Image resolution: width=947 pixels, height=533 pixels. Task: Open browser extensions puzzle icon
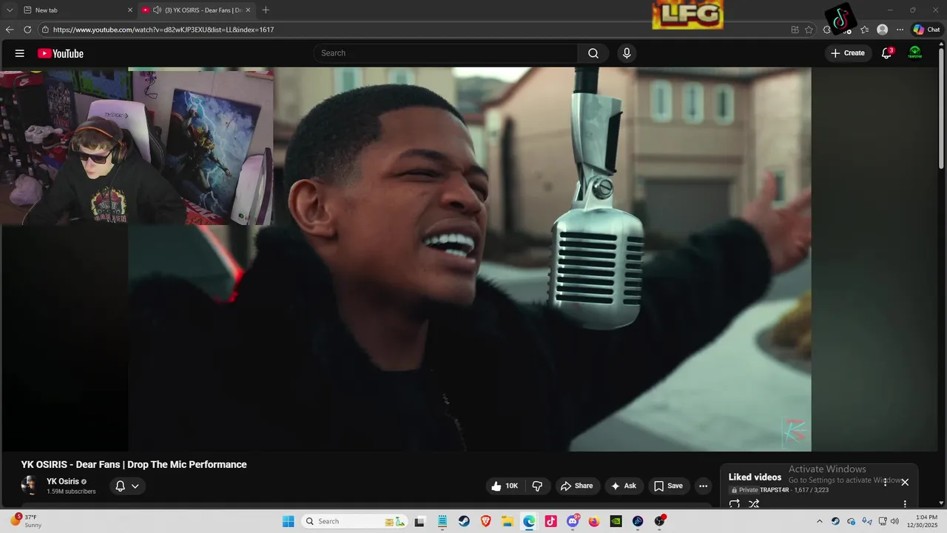pyautogui.click(x=827, y=30)
